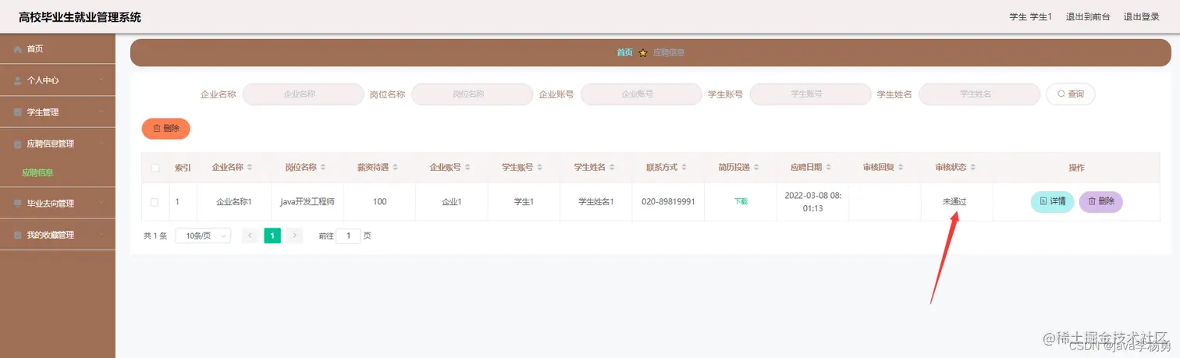Click page number 1 button
Image resolution: width=1180 pixels, height=358 pixels.
pyautogui.click(x=272, y=236)
